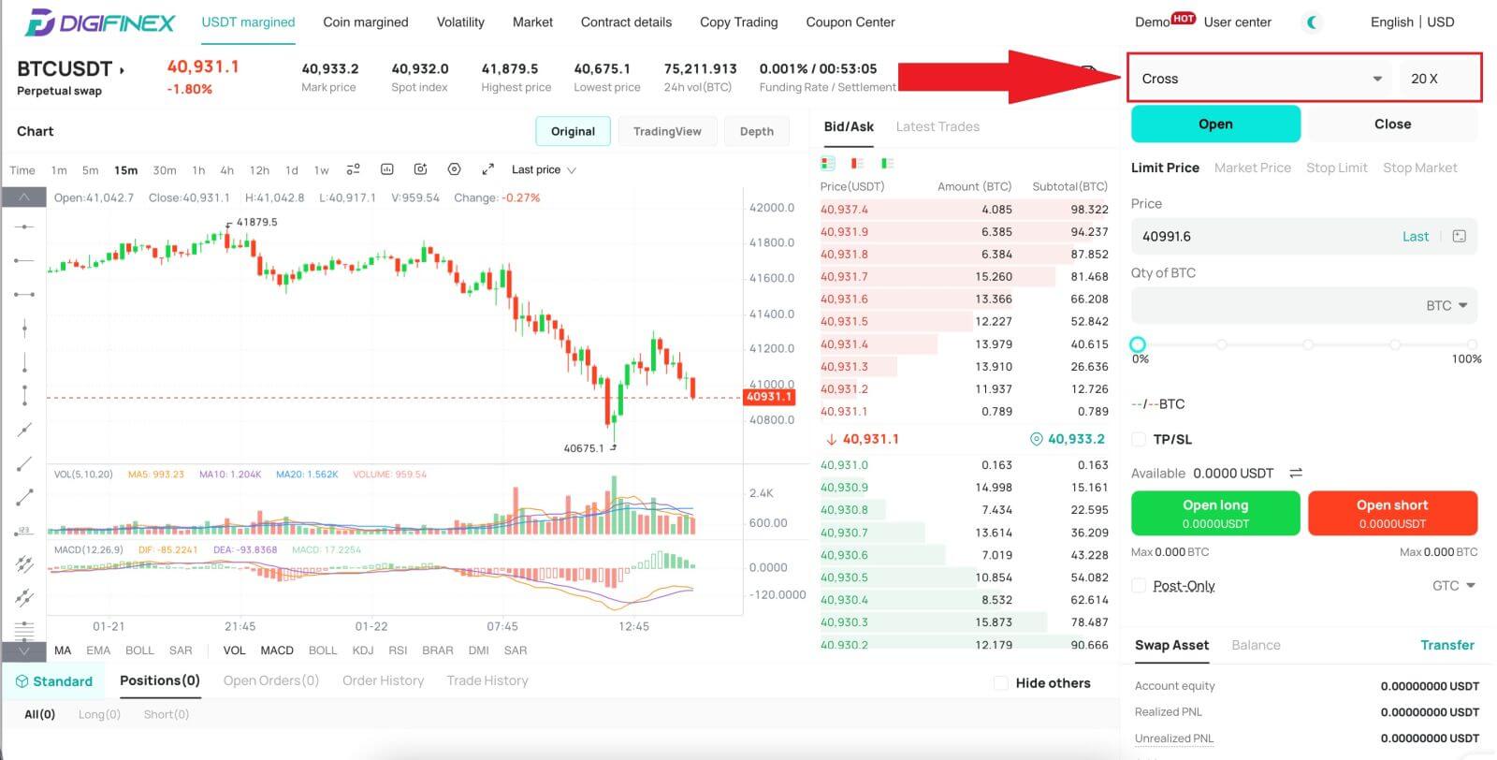
Task: Toggle dark mode moon icon
Action: click(1313, 22)
